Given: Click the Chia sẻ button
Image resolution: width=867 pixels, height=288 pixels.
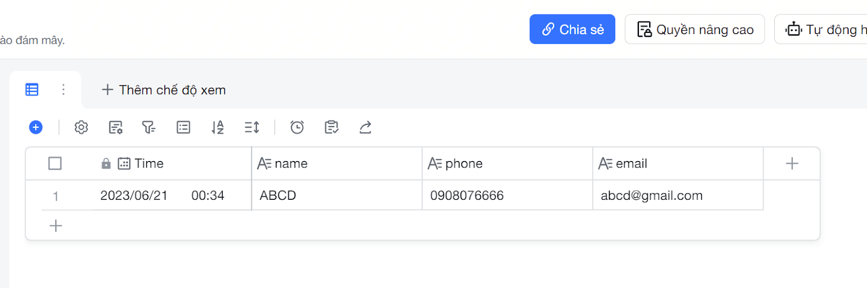Looking at the screenshot, I should tap(572, 29).
